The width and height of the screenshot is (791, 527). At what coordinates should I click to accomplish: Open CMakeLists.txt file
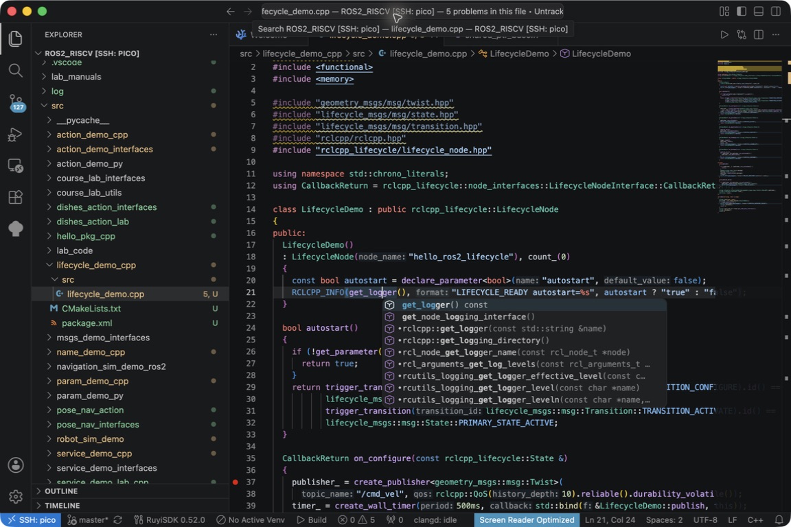point(129,309)
